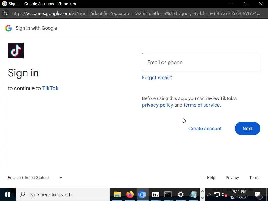This screenshot has width=268, height=201.
Task: Click the network icon in system tray
Action: tap(217, 194)
